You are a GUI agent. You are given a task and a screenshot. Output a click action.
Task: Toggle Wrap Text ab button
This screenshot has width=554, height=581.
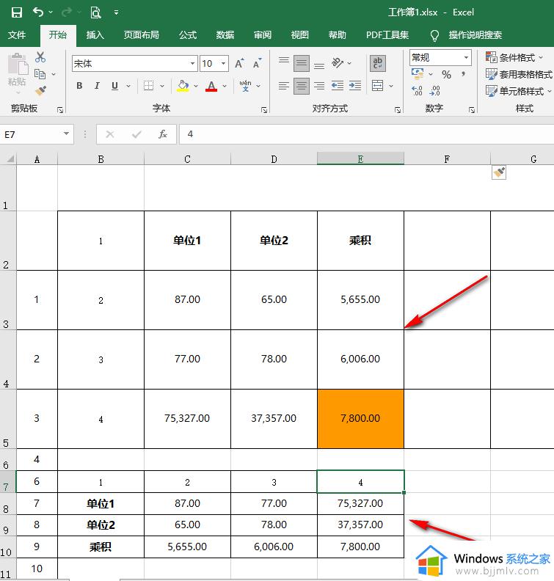click(x=378, y=63)
